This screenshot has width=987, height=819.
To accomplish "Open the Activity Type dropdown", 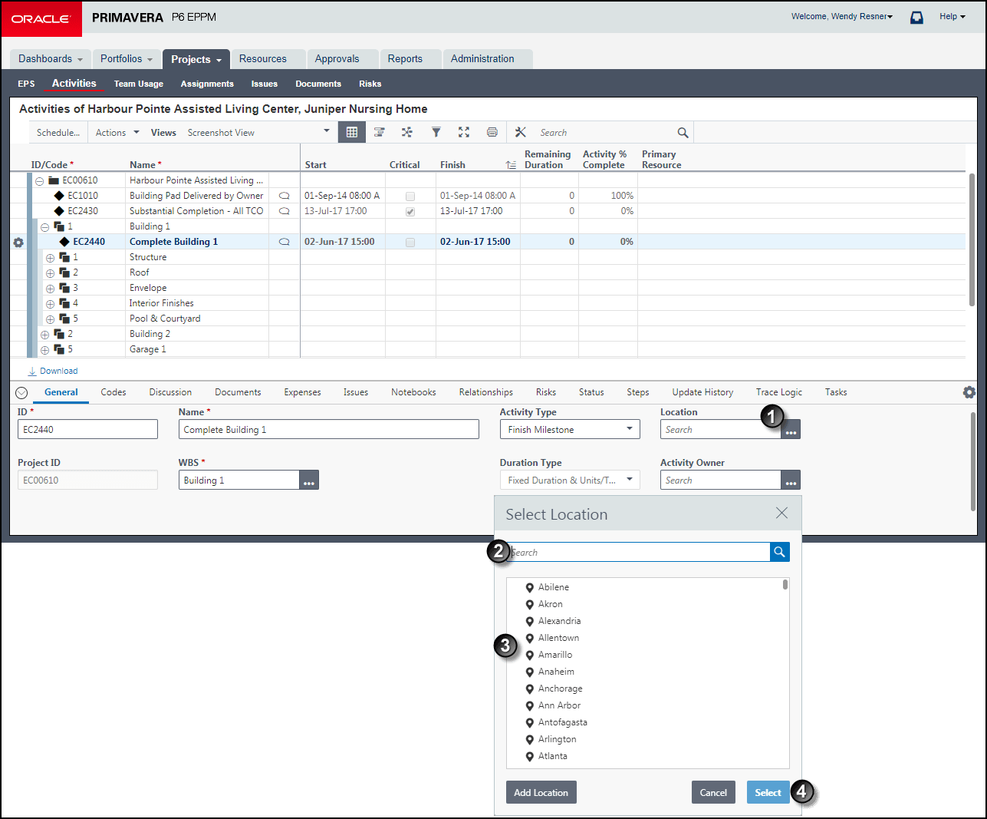I will click(570, 430).
